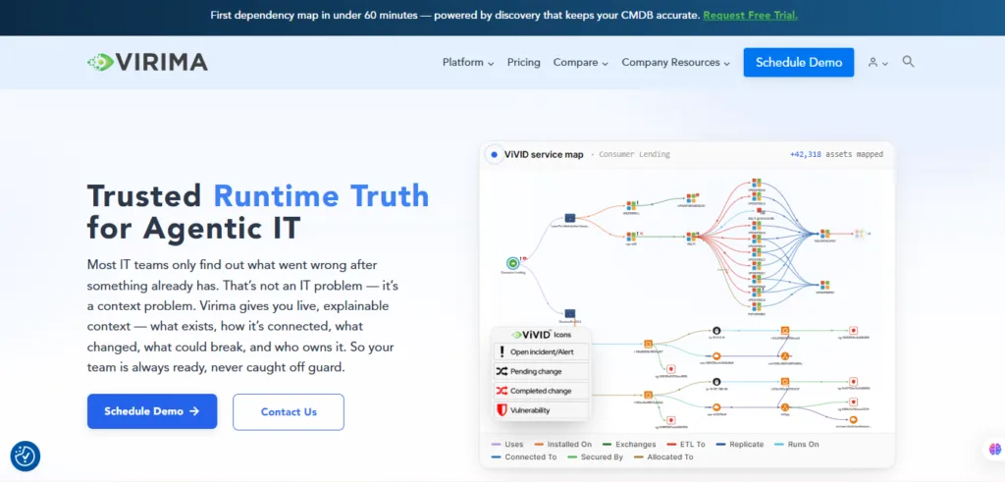Click the black Pending change shuffle icon
This screenshot has height=482, width=1005.
[502, 371]
